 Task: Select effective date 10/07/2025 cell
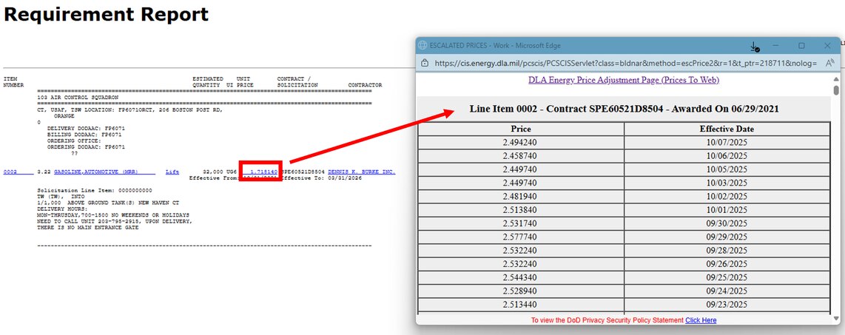[x=726, y=143]
